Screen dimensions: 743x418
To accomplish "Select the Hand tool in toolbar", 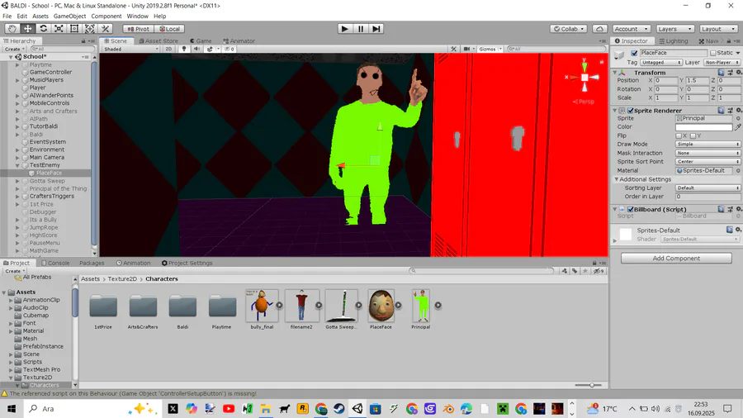I will pyautogui.click(x=12, y=29).
